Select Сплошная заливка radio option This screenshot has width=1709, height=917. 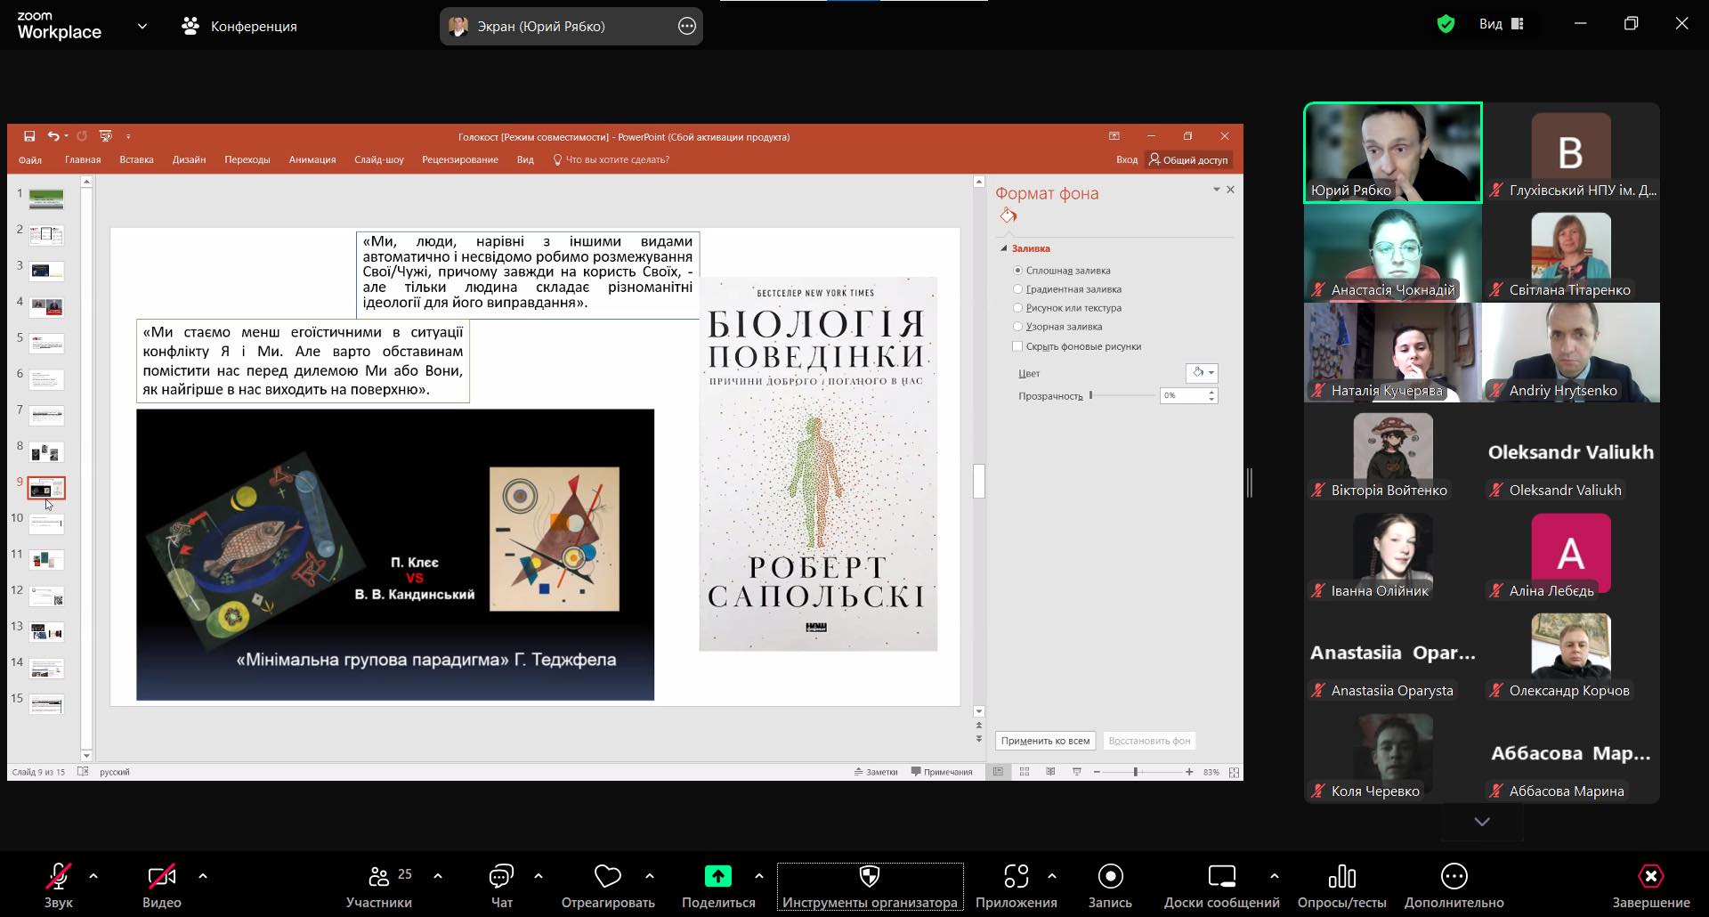click(1017, 271)
